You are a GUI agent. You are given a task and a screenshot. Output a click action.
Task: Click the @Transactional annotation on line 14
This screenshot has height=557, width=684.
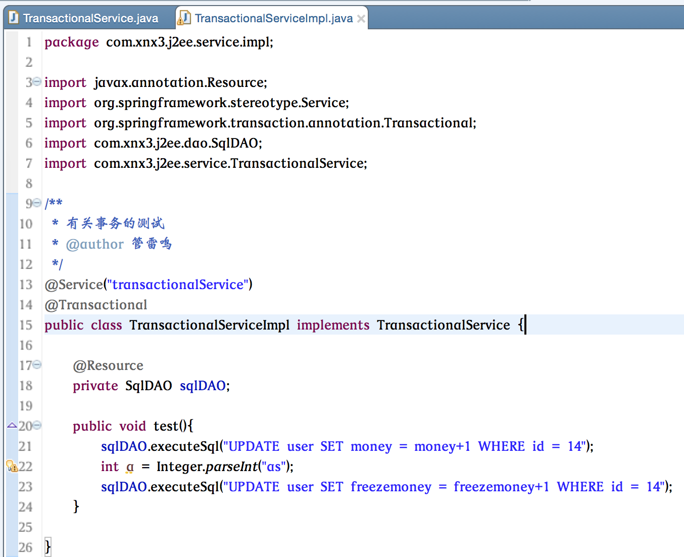point(96,305)
